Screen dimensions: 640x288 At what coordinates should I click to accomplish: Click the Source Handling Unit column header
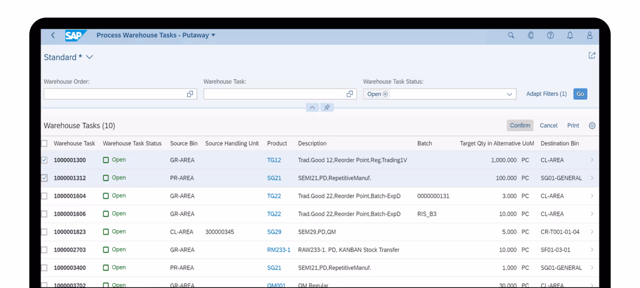232,143
